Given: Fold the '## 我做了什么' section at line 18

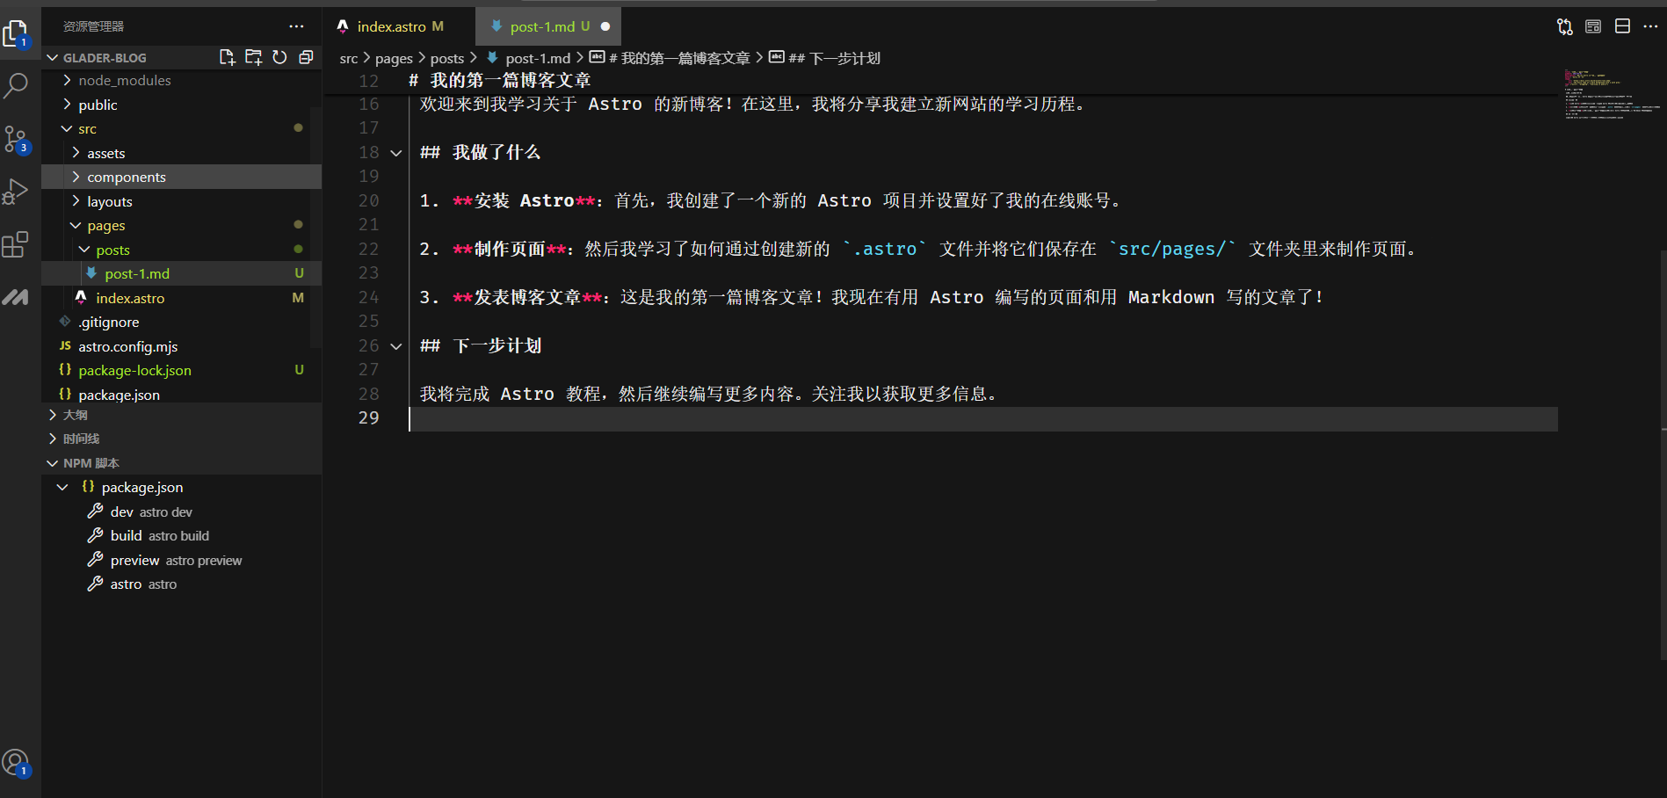Looking at the screenshot, I should (x=396, y=153).
